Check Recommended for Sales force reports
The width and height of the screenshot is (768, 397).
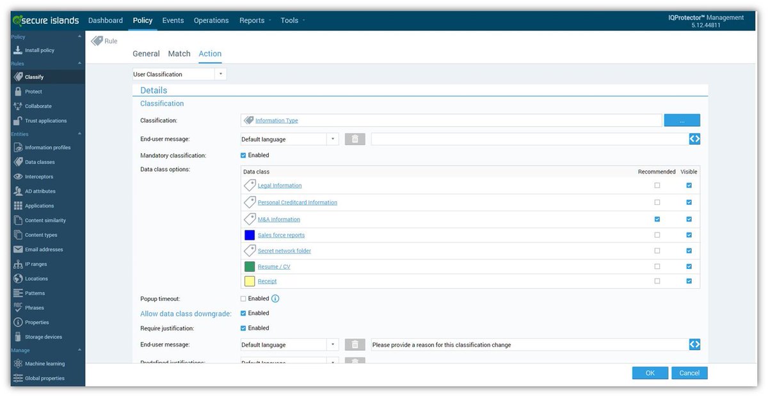[657, 234]
